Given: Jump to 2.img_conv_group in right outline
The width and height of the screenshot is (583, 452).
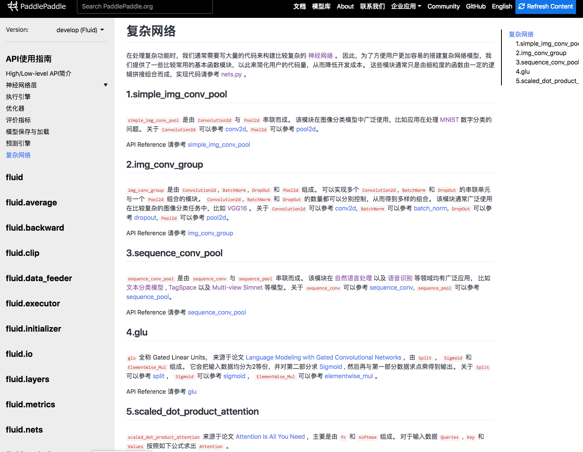Looking at the screenshot, I should point(541,53).
